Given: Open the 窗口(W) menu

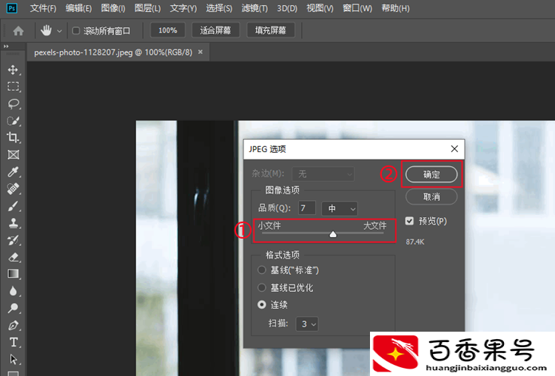Looking at the screenshot, I should (357, 8).
